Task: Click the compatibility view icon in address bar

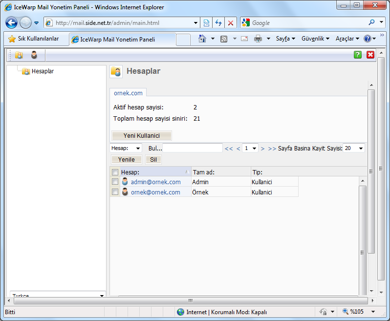Action: 206,23
